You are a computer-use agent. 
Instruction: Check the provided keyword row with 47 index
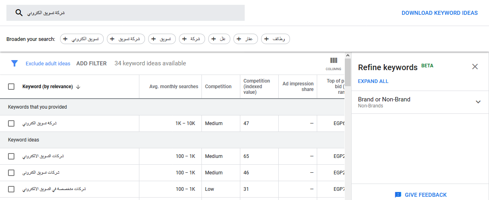click(x=11, y=123)
